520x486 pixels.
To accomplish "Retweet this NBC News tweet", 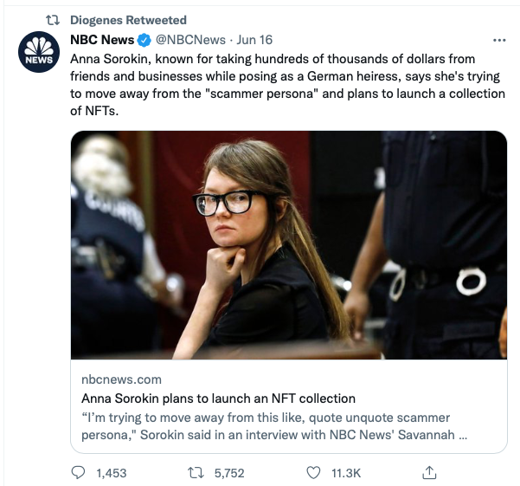I will [196, 473].
